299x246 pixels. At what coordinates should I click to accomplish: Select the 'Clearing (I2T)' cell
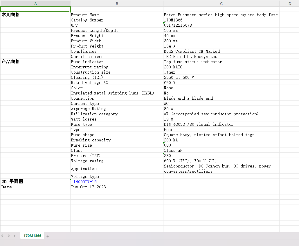117,77
